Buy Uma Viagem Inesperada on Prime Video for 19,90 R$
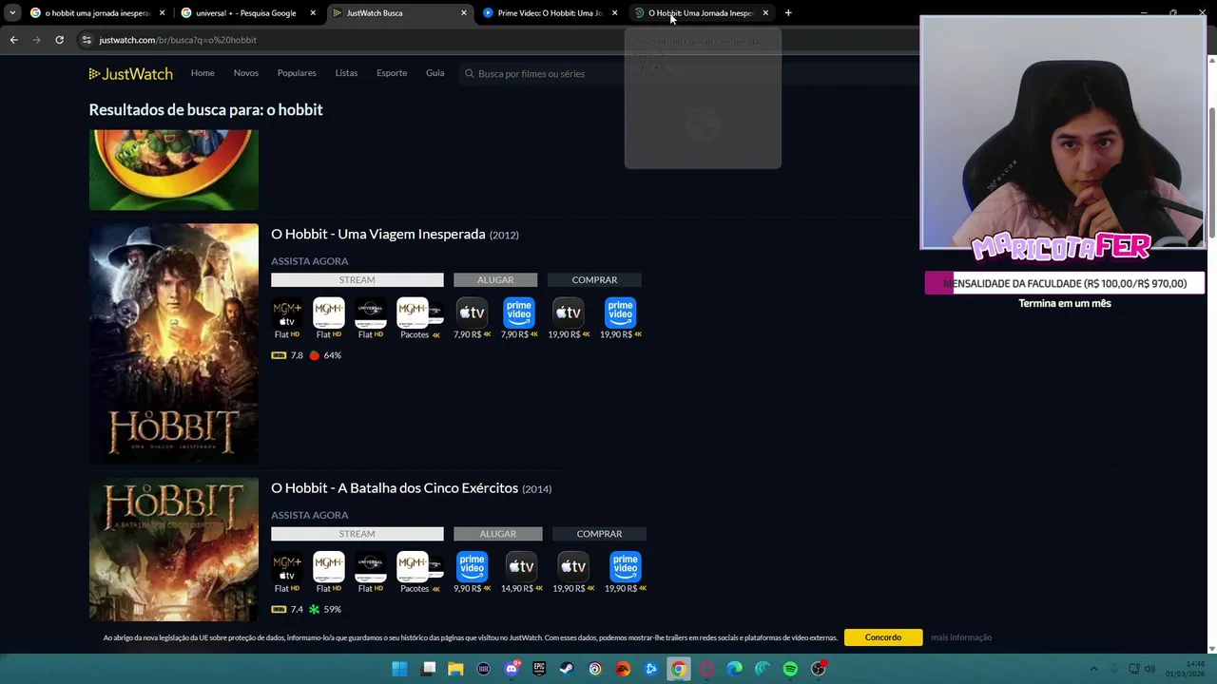The width and height of the screenshot is (1217, 684). click(x=620, y=313)
